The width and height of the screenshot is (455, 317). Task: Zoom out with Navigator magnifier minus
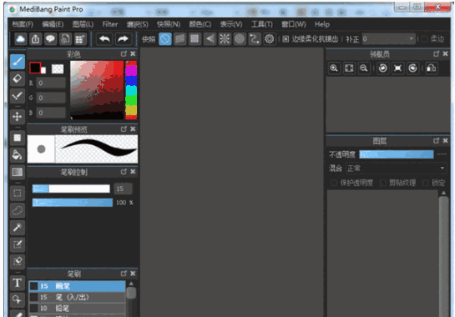click(364, 68)
